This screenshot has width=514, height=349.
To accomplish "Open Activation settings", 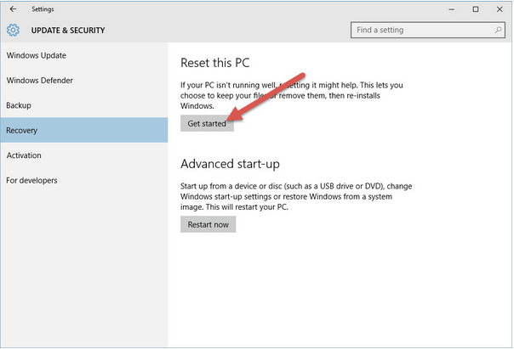I will [84, 155].
